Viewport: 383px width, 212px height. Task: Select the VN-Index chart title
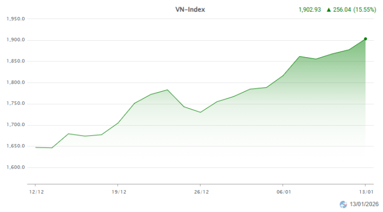190,9
